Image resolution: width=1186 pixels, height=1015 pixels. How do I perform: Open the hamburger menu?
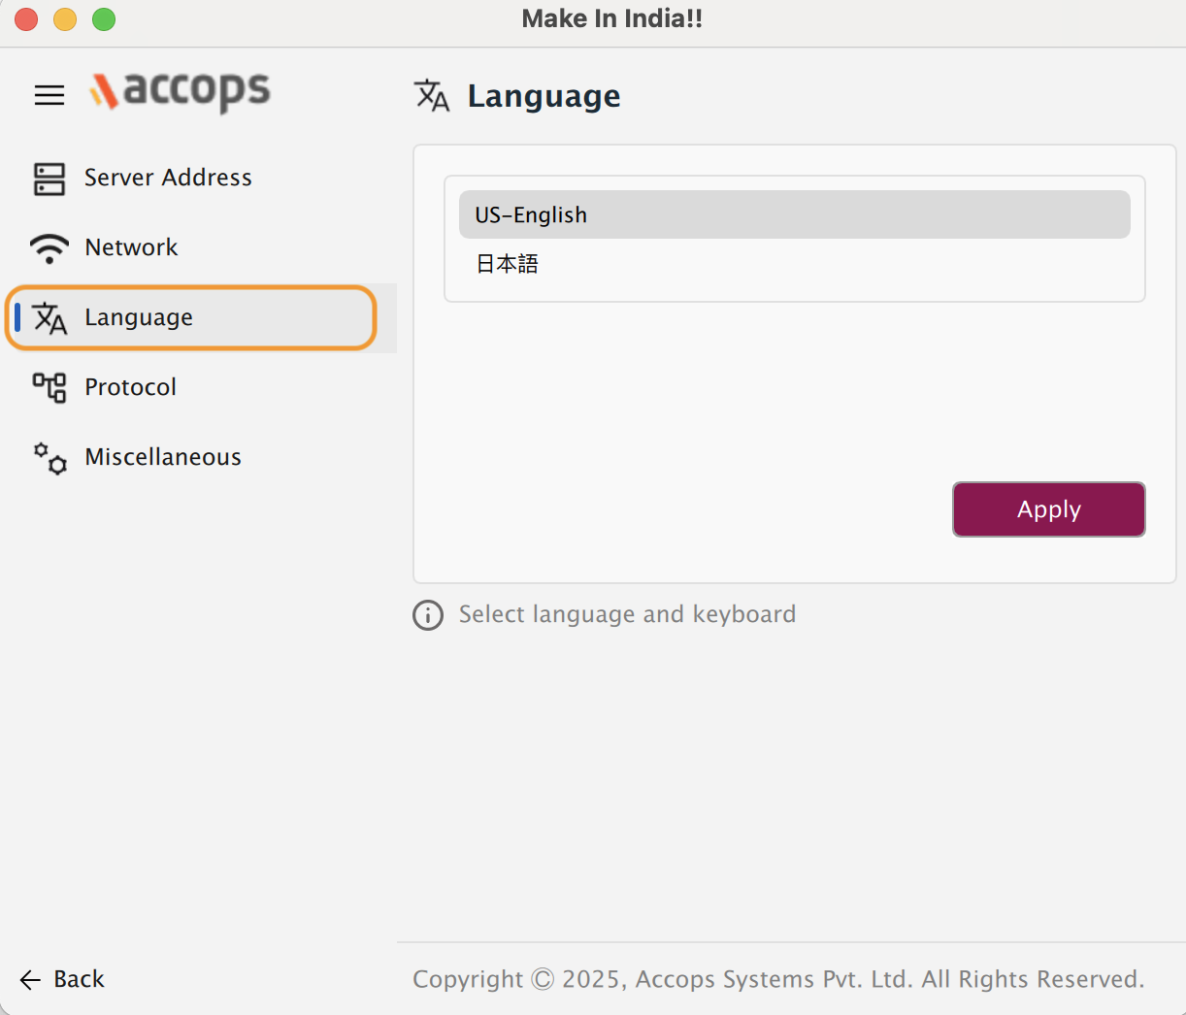coord(49,95)
